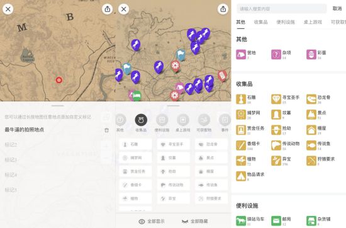This screenshot has height=228, width=346.
Task: Open 物品请求 in the right-hand list
Action: coord(250,176)
